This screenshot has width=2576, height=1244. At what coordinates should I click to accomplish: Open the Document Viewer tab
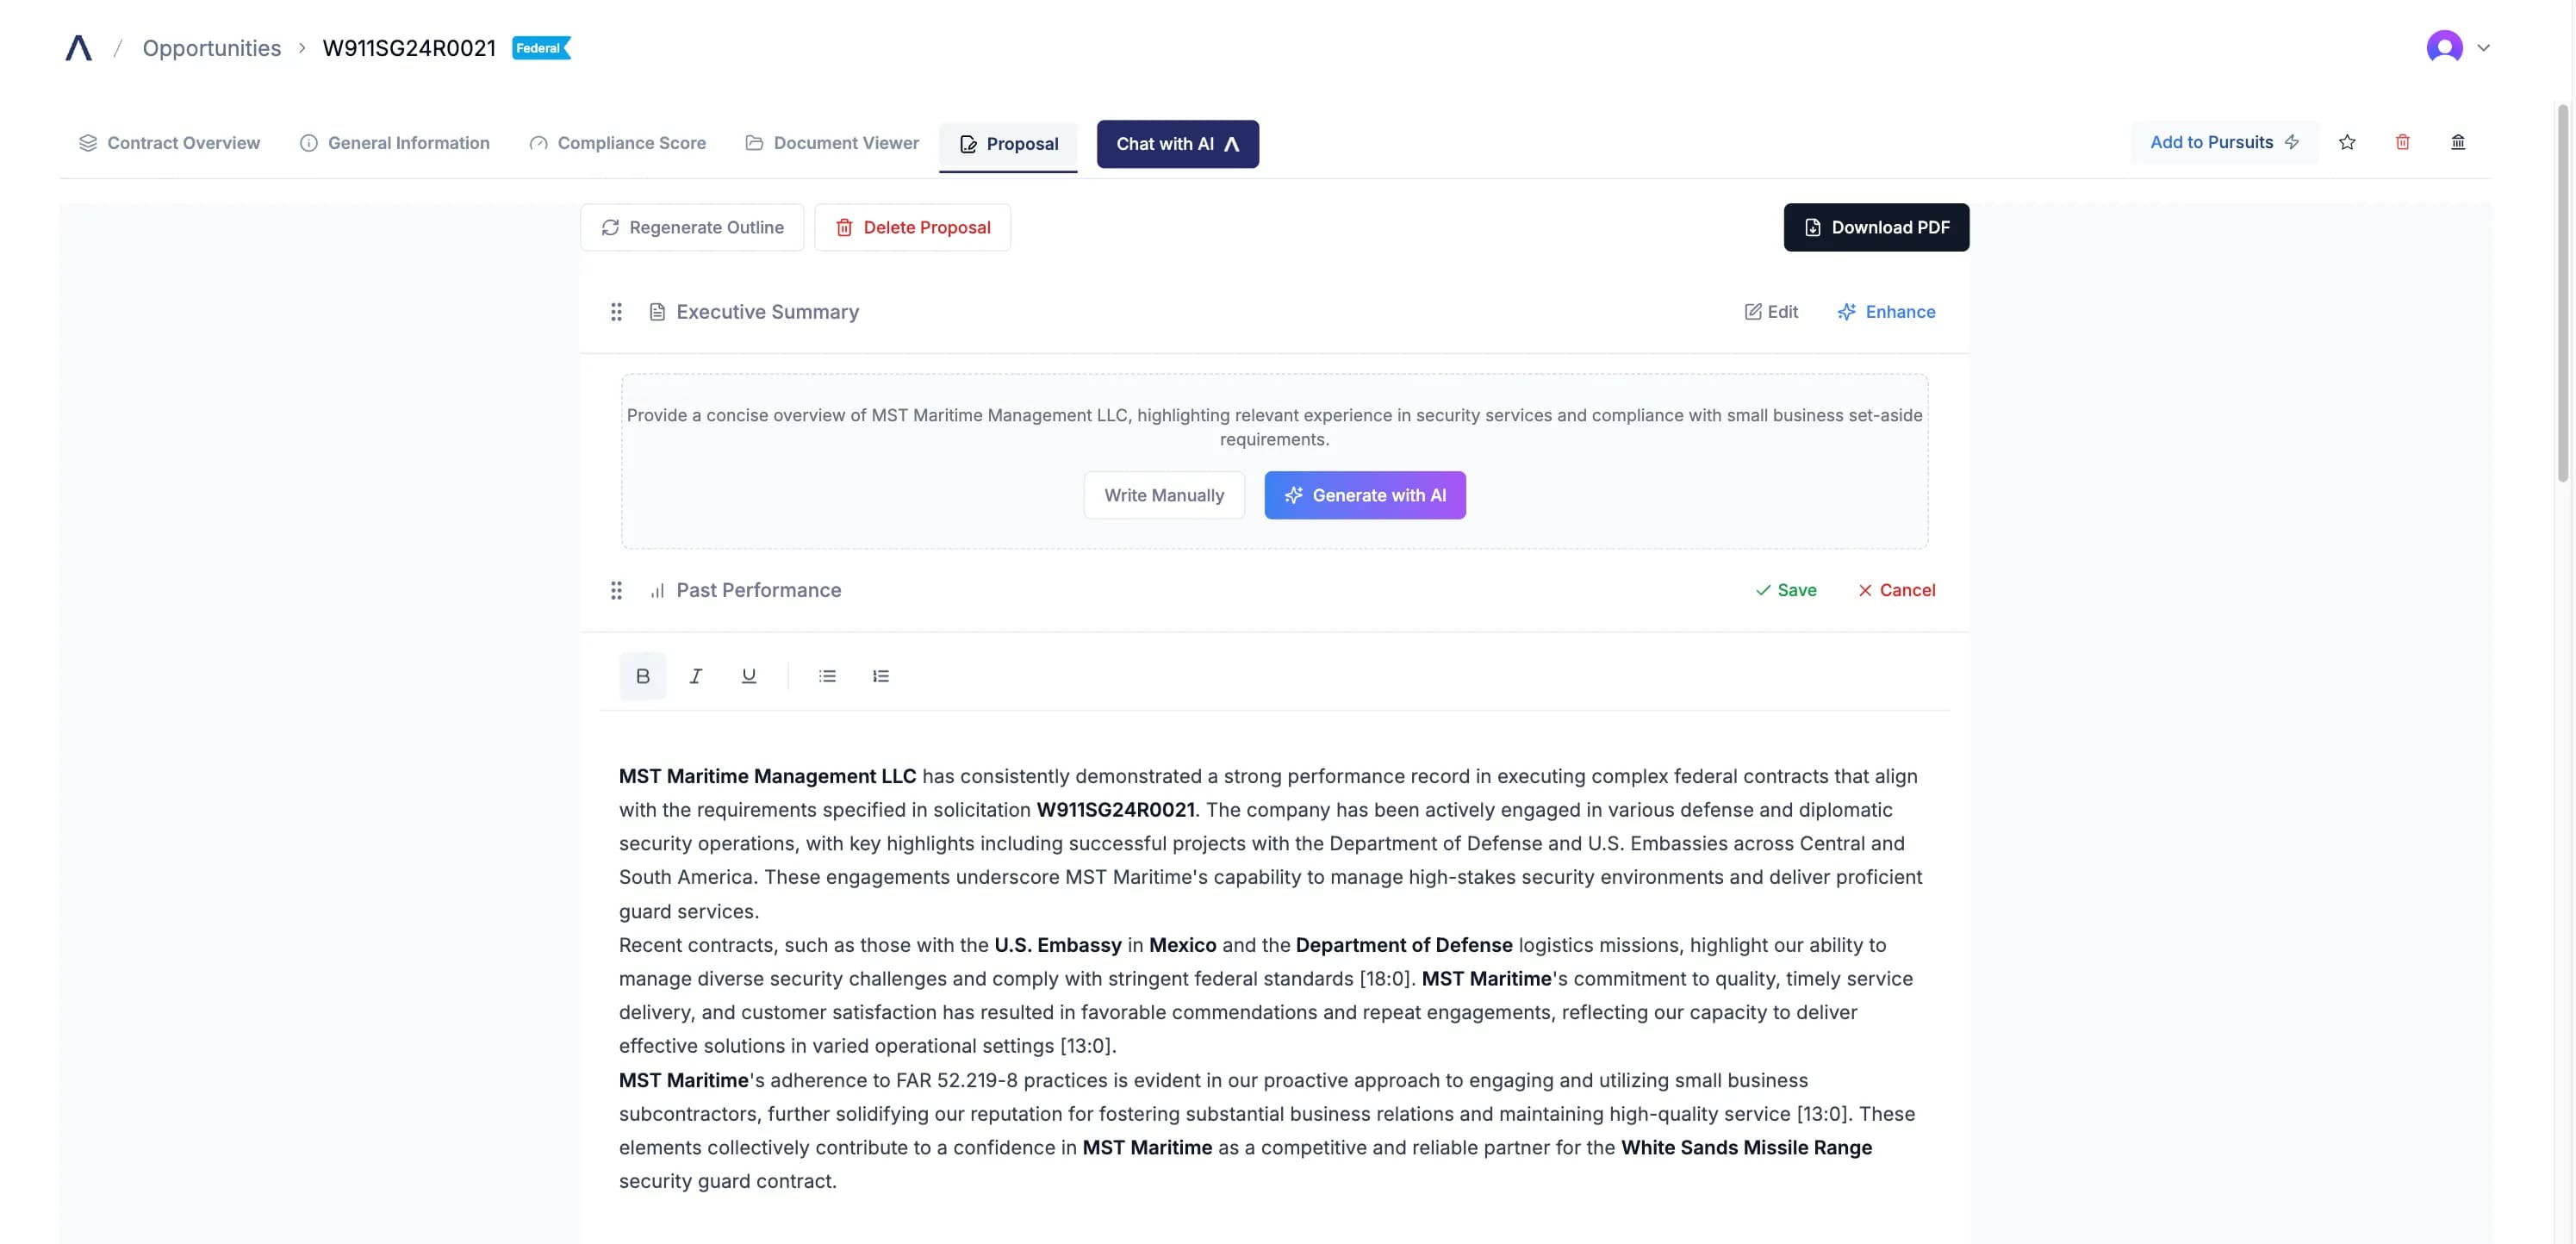(x=832, y=143)
